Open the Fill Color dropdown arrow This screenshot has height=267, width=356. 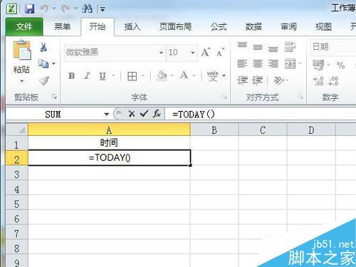pos(172,76)
